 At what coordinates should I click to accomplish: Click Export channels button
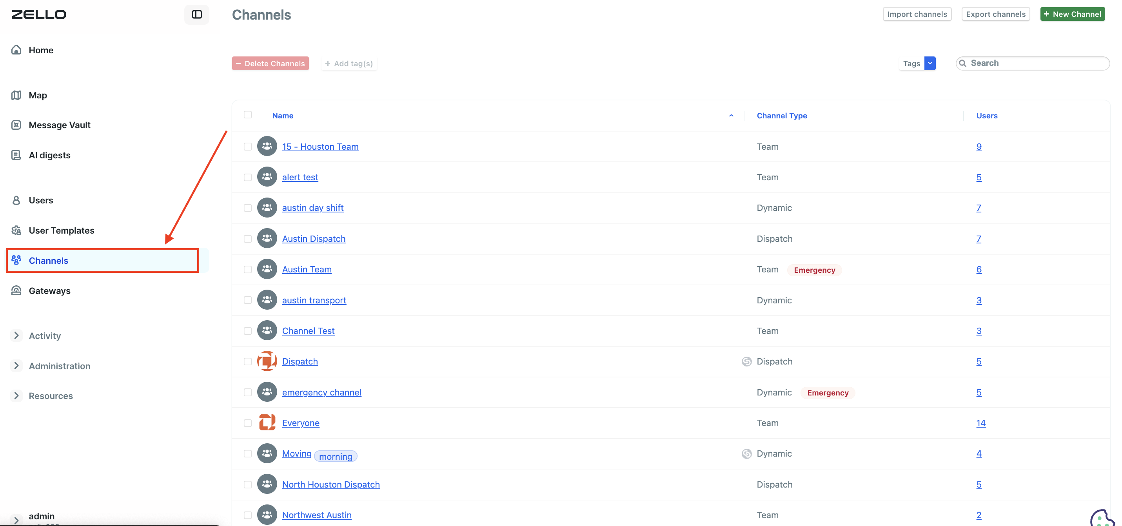point(996,14)
